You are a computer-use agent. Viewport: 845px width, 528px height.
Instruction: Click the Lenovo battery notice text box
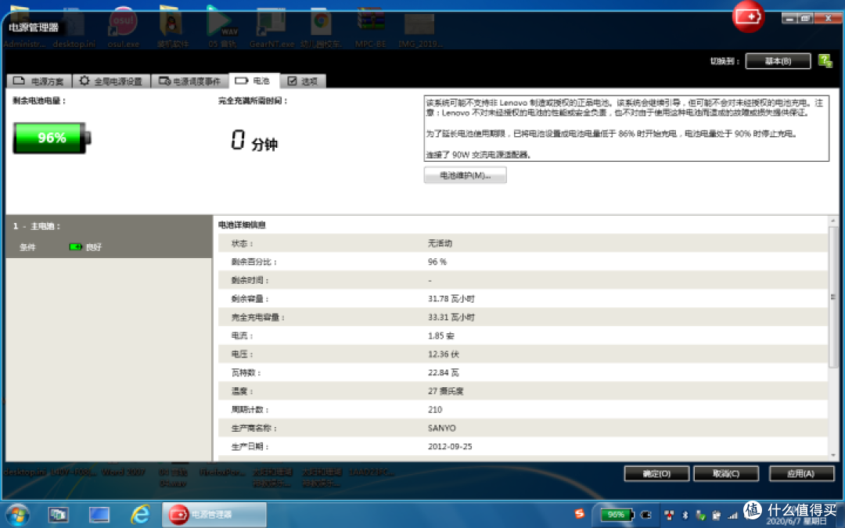point(626,128)
